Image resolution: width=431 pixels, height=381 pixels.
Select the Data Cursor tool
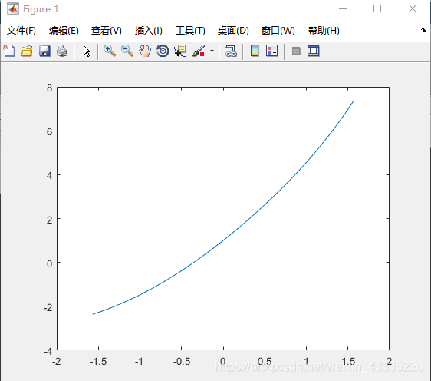click(x=180, y=51)
